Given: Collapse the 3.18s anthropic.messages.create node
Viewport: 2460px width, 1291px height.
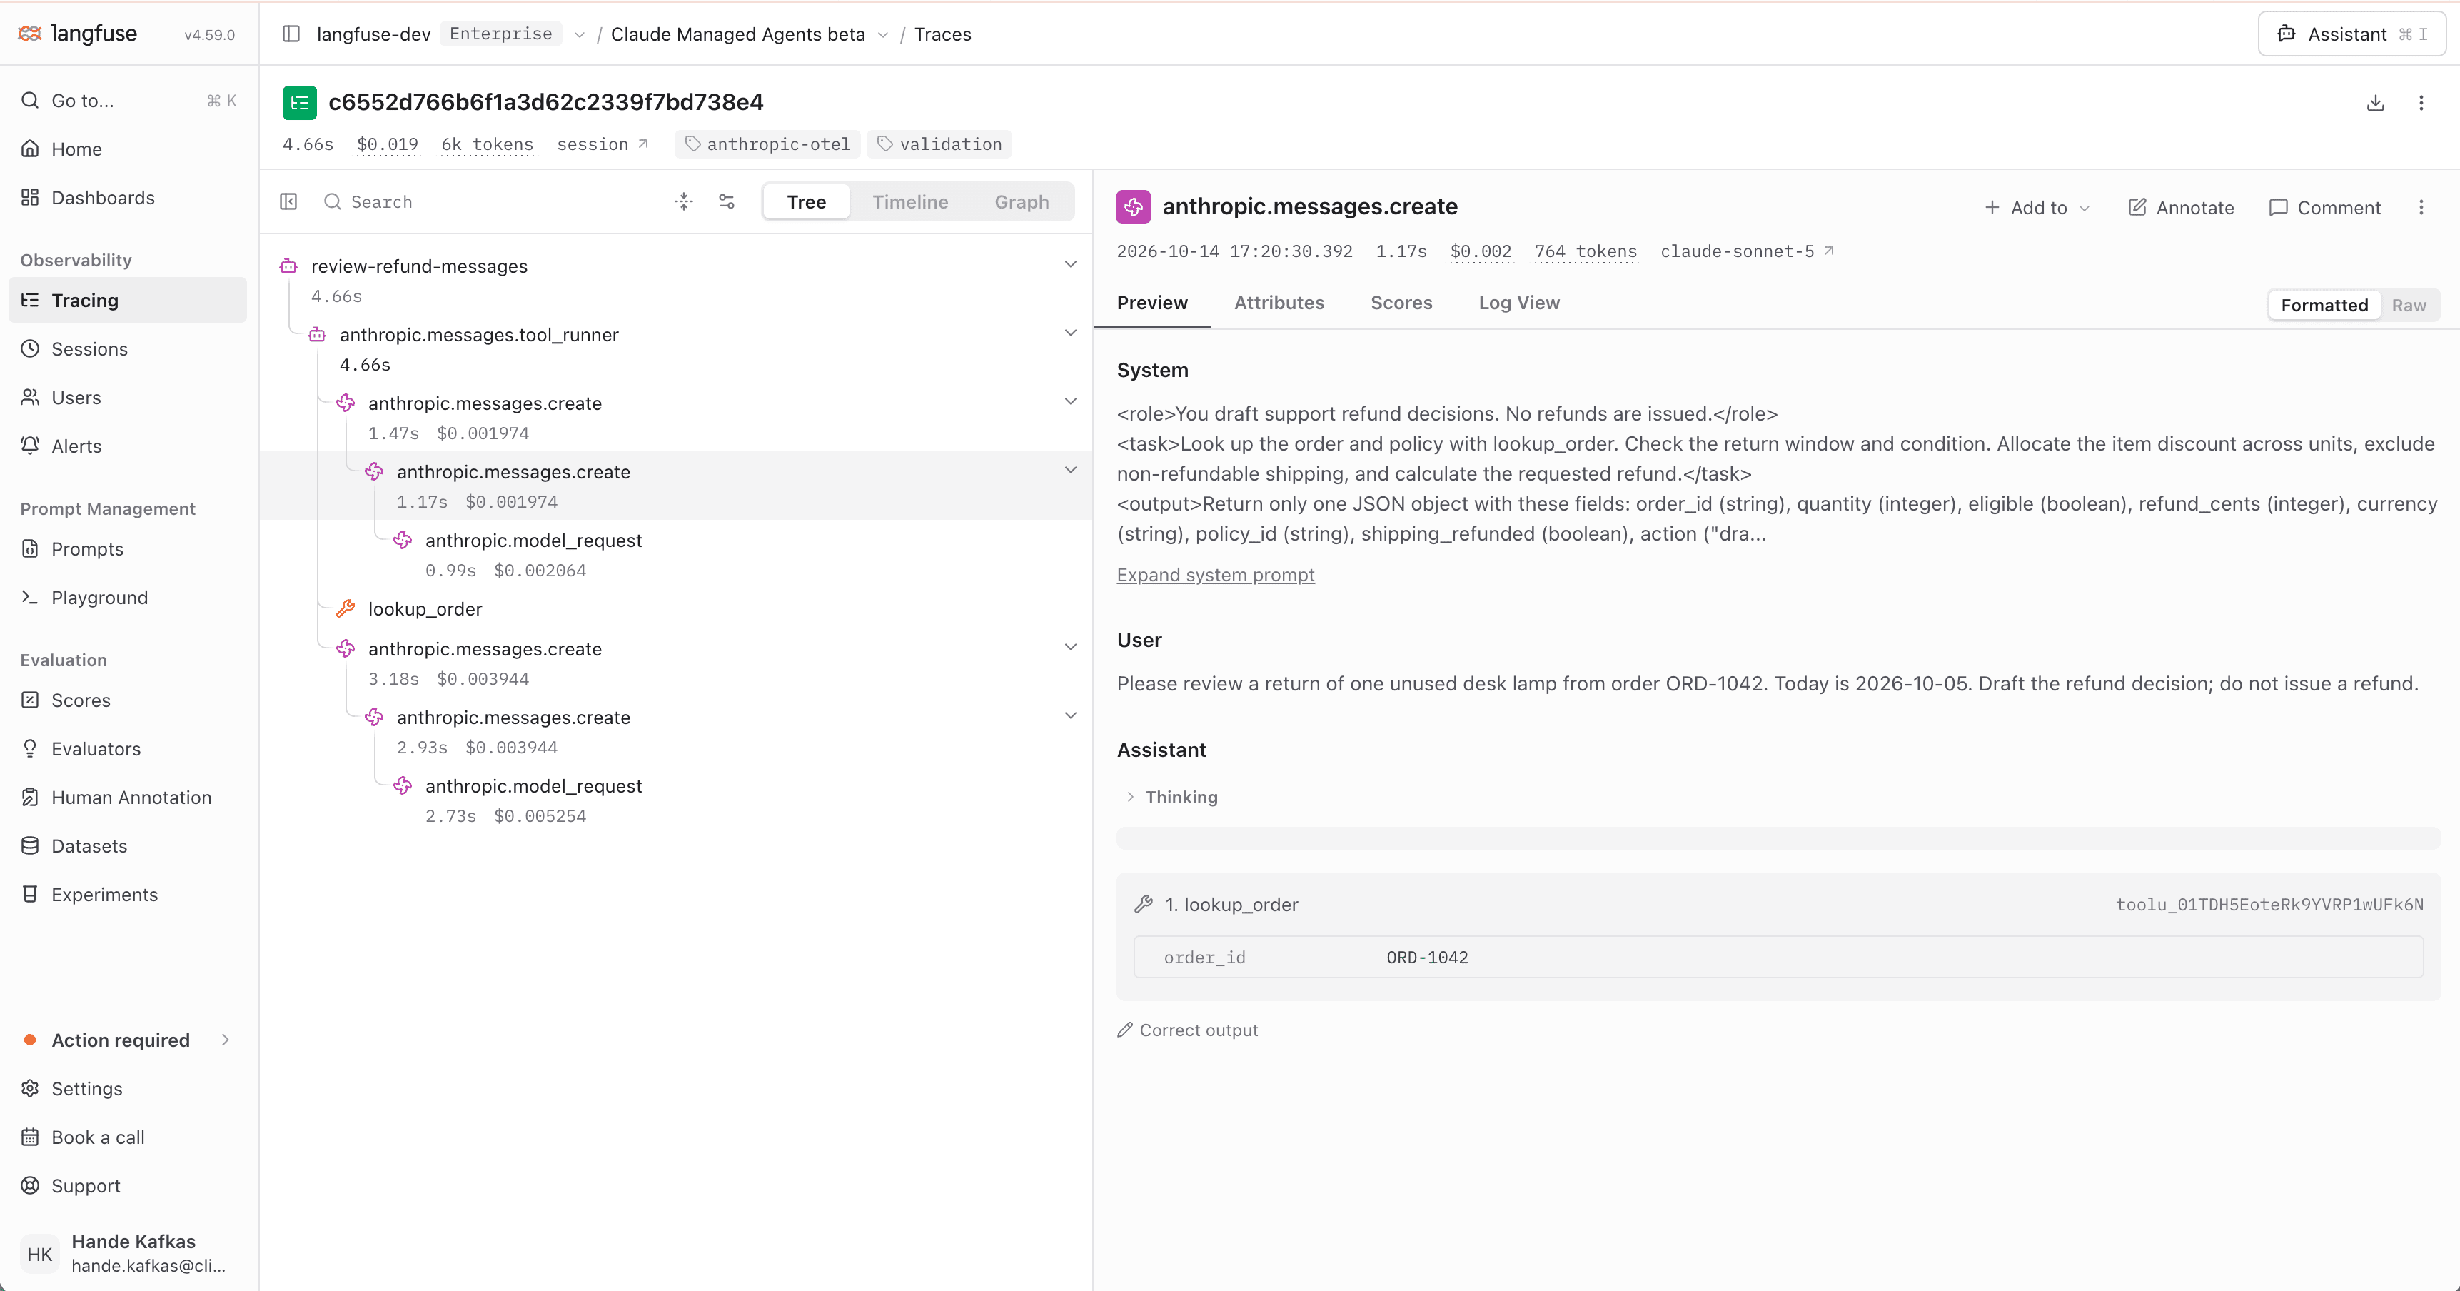Looking at the screenshot, I should point(1071,648).
